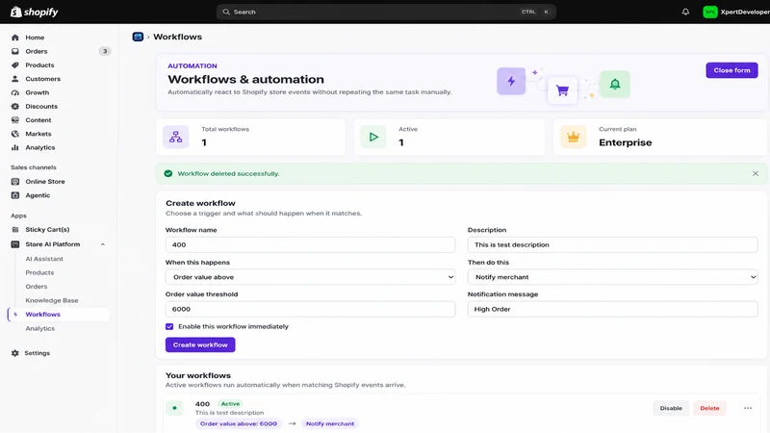
Task: Click the Description input field
Action: 612,244
